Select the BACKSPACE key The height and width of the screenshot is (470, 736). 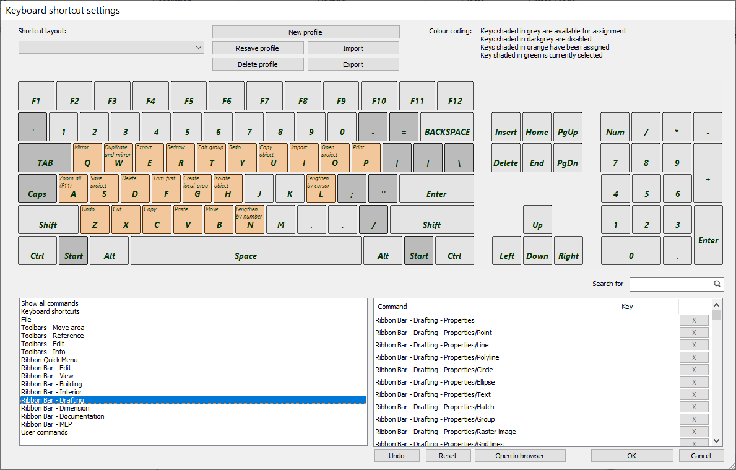(x=447, y=126)
